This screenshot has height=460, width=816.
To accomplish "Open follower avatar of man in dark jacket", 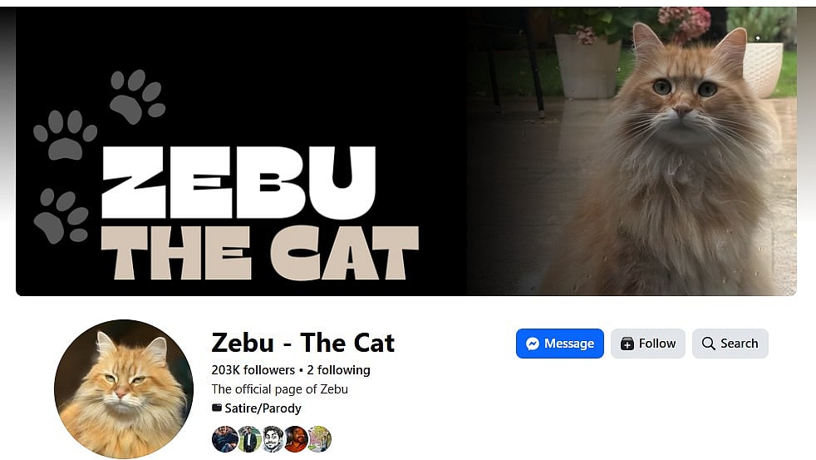I will tap(225, 438).
